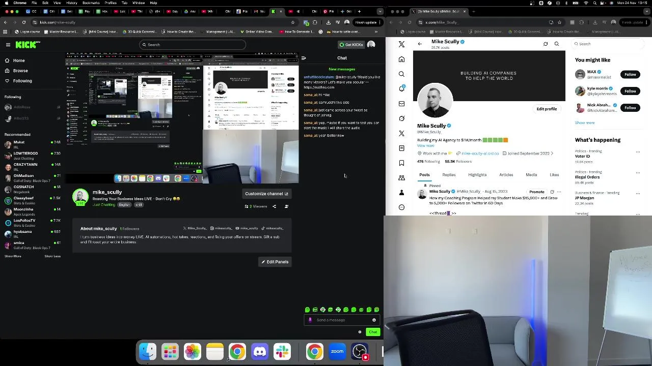The height and width of the screenshot is (366, 652).
Task: Open the Kick stream video player
Action: 182,117
